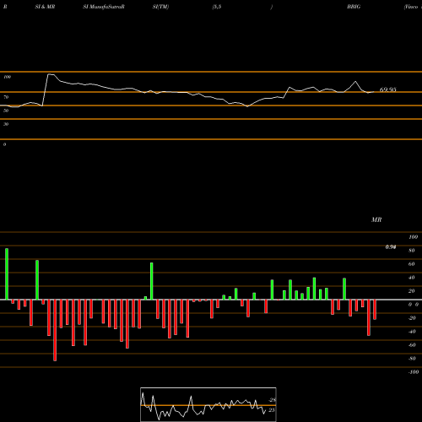The width and height of the screenshot is (422, 422).
Task: Click the 'MR' label above the histogram
Action: click(x=376, y=219)
